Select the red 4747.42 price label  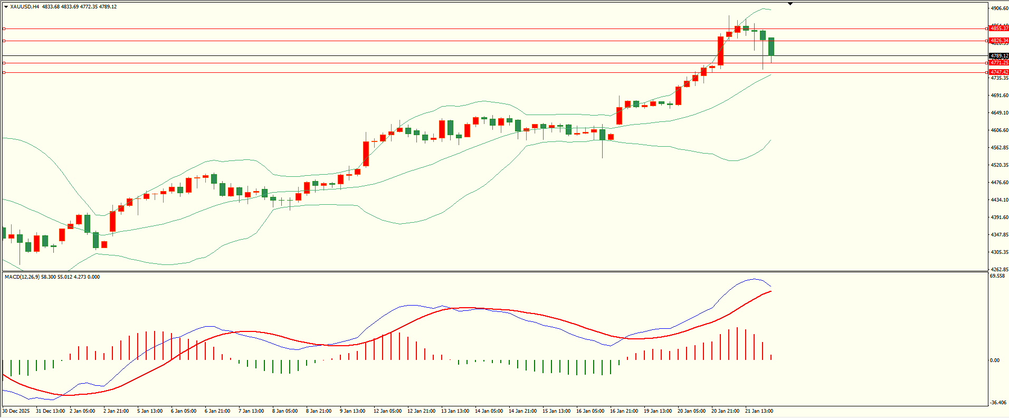coord(999,72)
